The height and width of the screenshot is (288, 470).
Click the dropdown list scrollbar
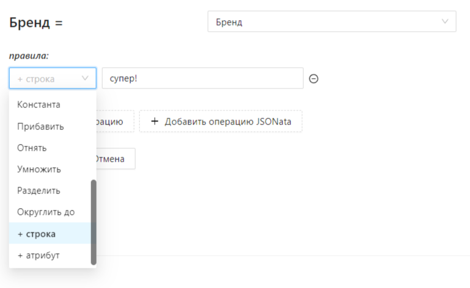pyautogui.click(x=94, y=222)
